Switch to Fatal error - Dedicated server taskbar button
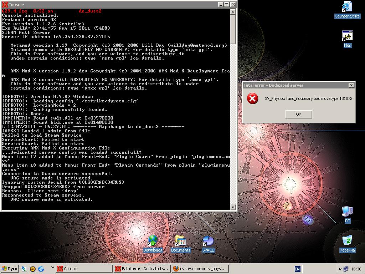 point(142,269)
